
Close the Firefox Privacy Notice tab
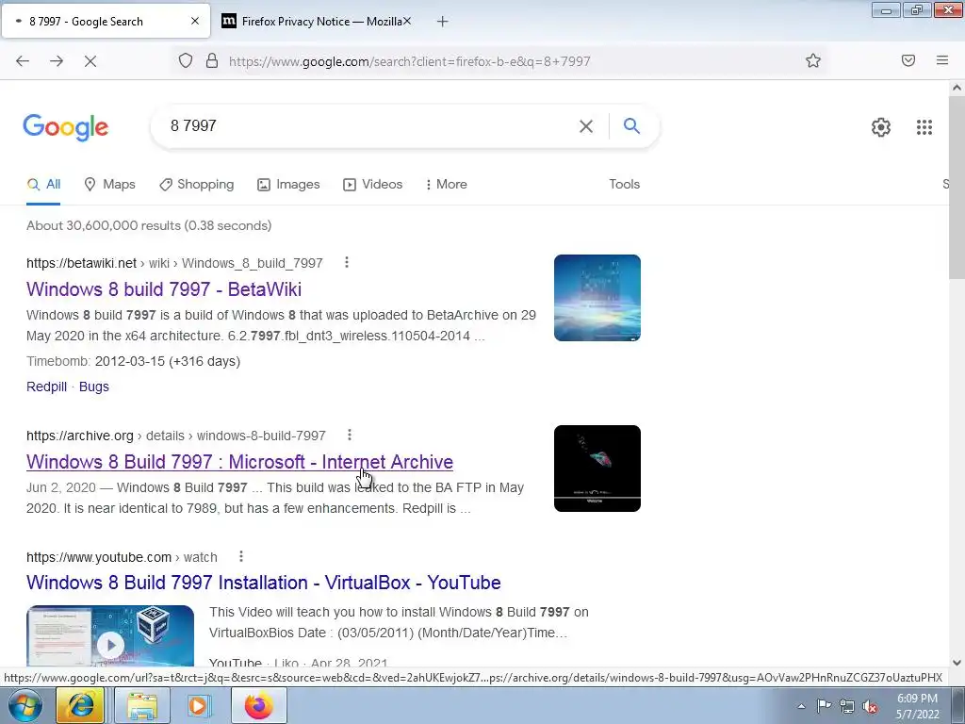[407, 21]
